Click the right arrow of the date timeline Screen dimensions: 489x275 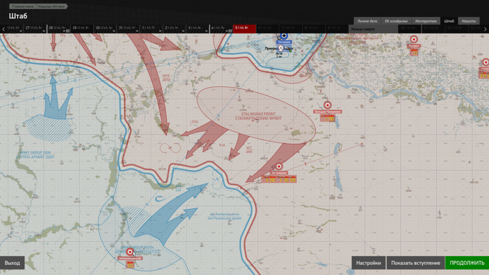pyautogui.click(x=485, y=29)
